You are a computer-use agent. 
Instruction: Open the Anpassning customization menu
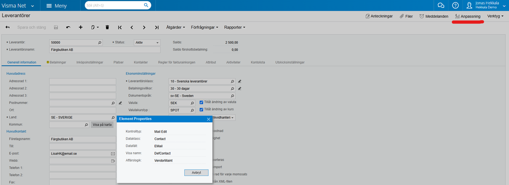coord(468,16)
